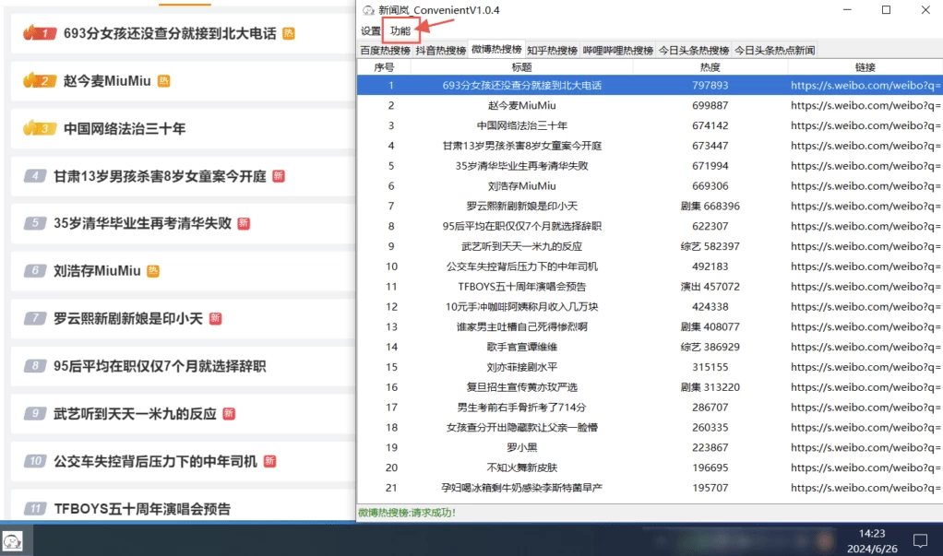Open the 功能 menu

pyautogui.click(x=400, y=31)
